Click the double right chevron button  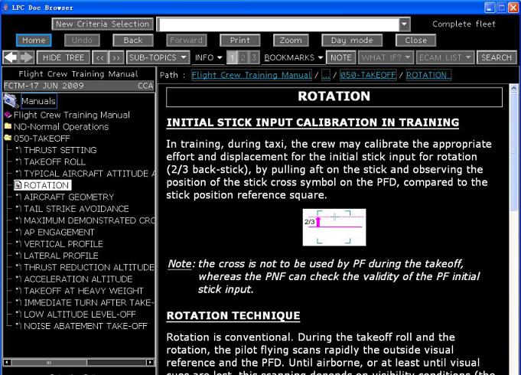pos(116,57)
